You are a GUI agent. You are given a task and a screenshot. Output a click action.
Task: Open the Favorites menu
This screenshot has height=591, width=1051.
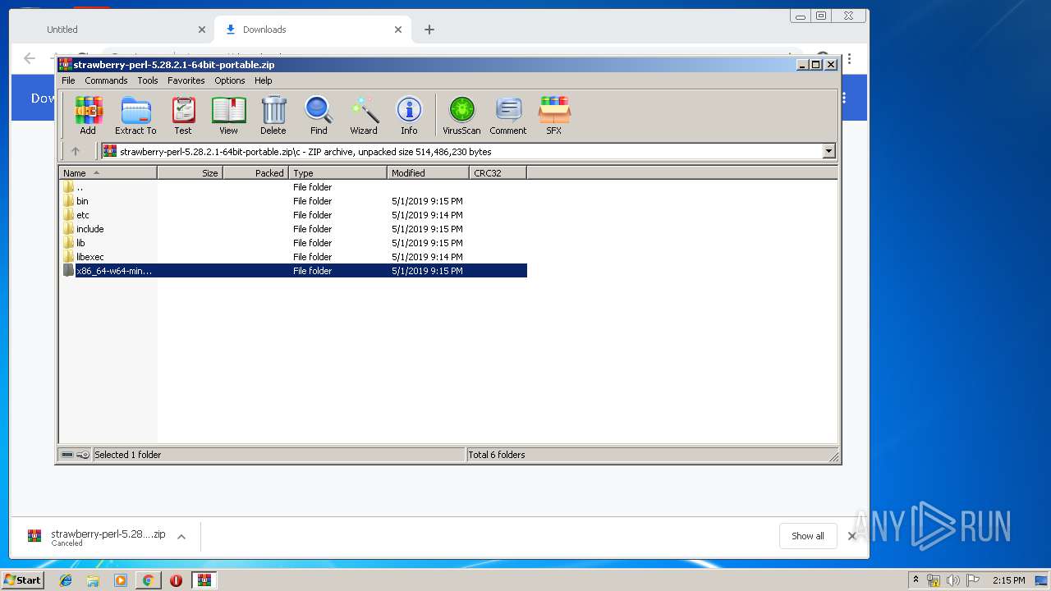coord(186,80)
